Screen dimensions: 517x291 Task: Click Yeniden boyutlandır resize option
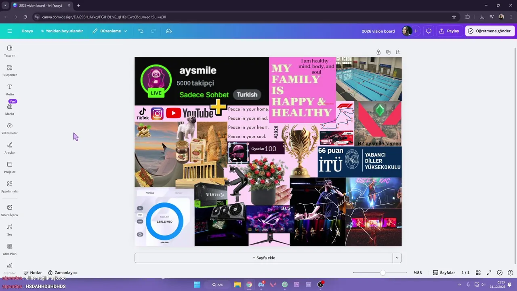click(x=62, y=31)
